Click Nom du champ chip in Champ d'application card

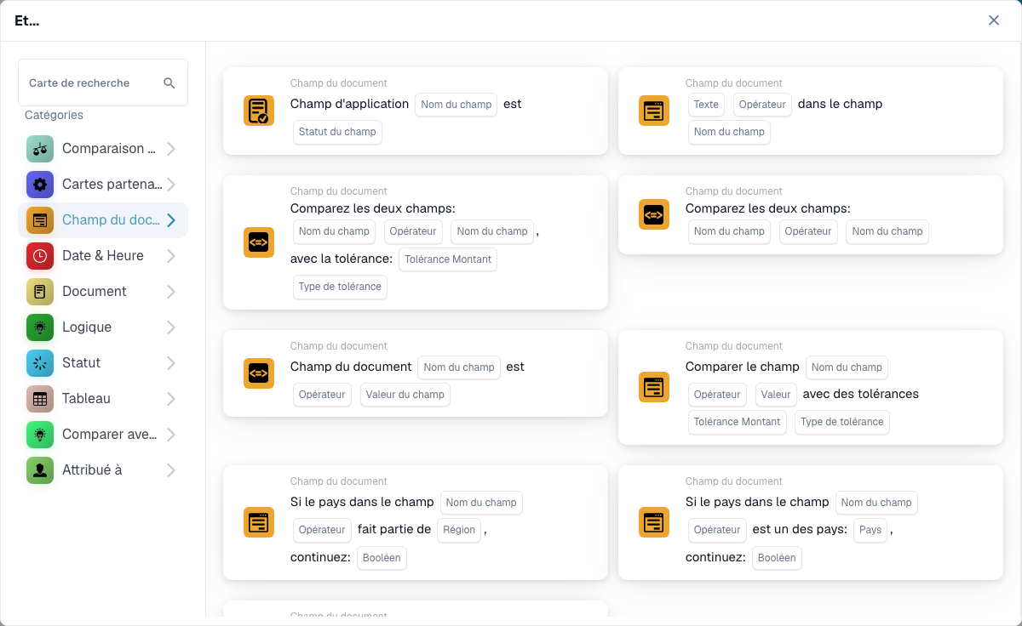[x=456, y=105]
